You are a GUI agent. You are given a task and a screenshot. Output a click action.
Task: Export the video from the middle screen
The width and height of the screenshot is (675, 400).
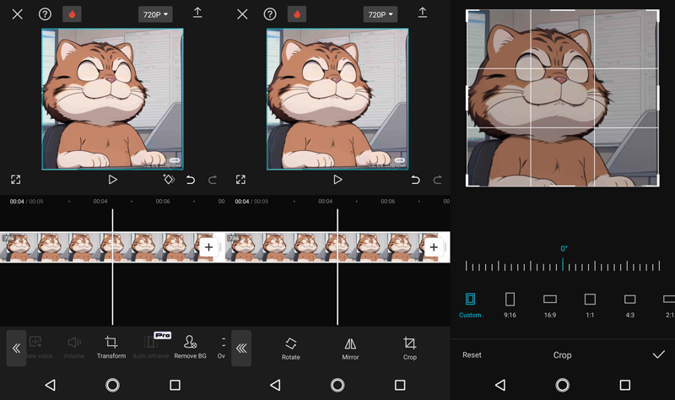[423, 13]
